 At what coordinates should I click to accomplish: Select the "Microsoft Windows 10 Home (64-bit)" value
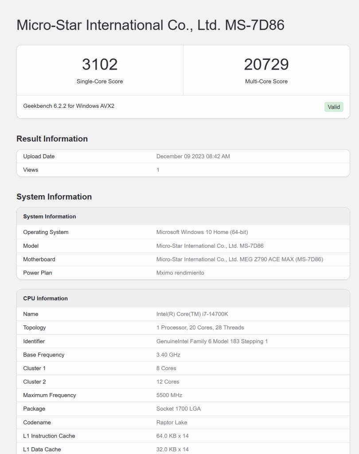[x=202, y=232]
